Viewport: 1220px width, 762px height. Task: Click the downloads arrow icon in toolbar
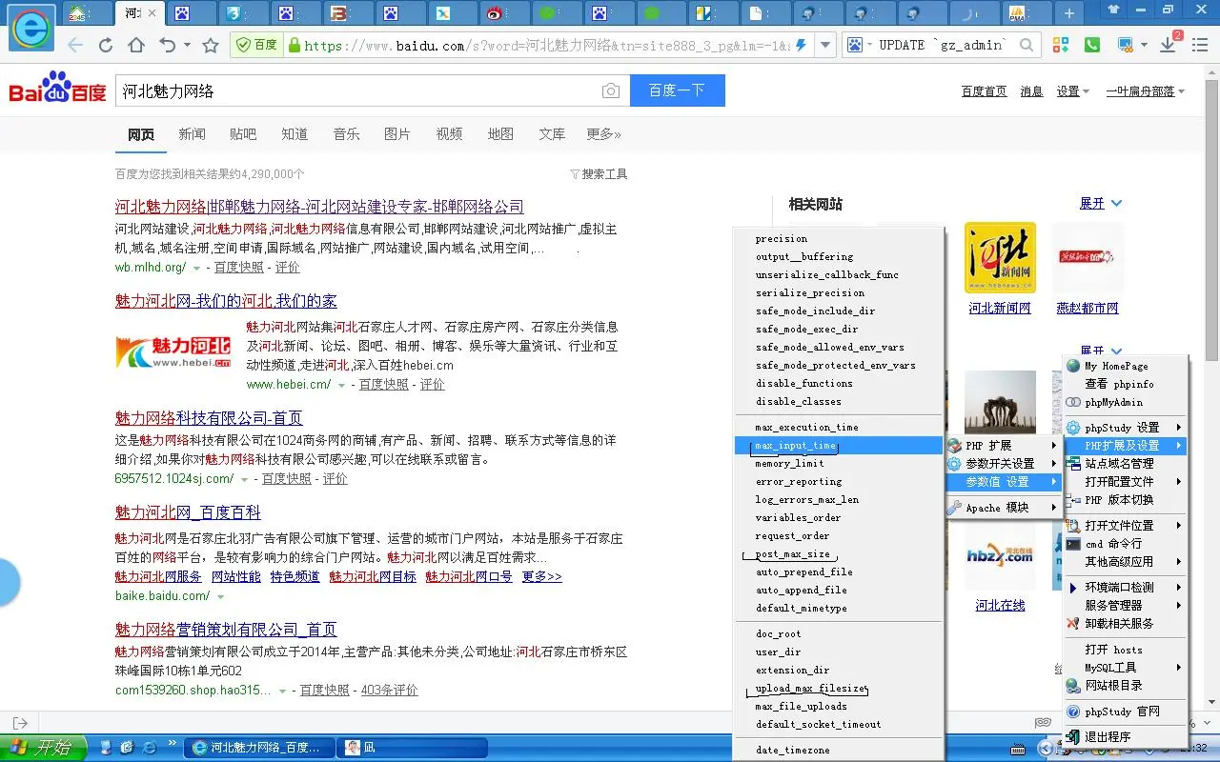[x=1168, y=45]
